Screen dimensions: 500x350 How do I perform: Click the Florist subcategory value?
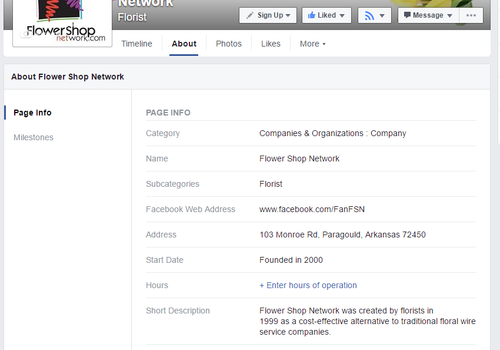point(271,184)
